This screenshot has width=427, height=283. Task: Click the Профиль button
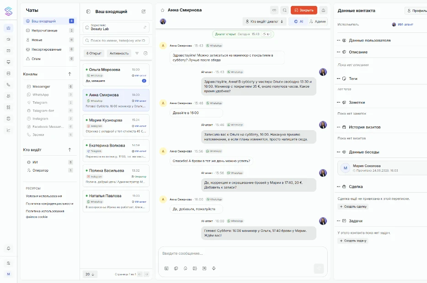(416, 10)
